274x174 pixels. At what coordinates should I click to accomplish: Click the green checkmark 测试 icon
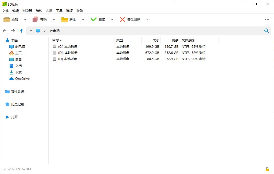pyautogui.click(x=93, y=19)
